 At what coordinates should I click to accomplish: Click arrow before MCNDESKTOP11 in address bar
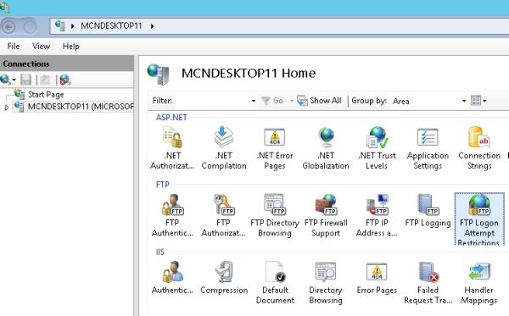tap(73, 26)
